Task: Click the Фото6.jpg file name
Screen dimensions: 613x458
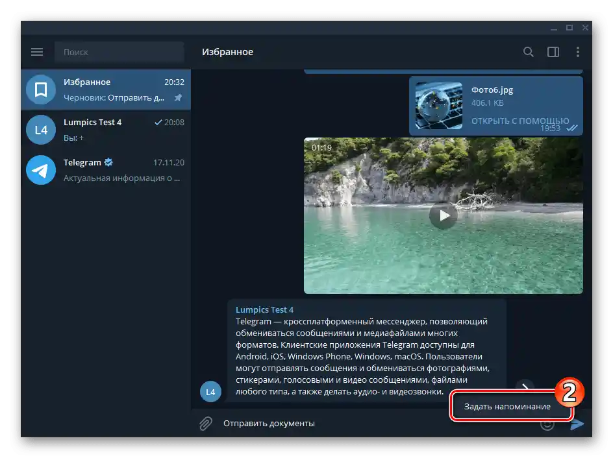Action: (x=492, y=90)
